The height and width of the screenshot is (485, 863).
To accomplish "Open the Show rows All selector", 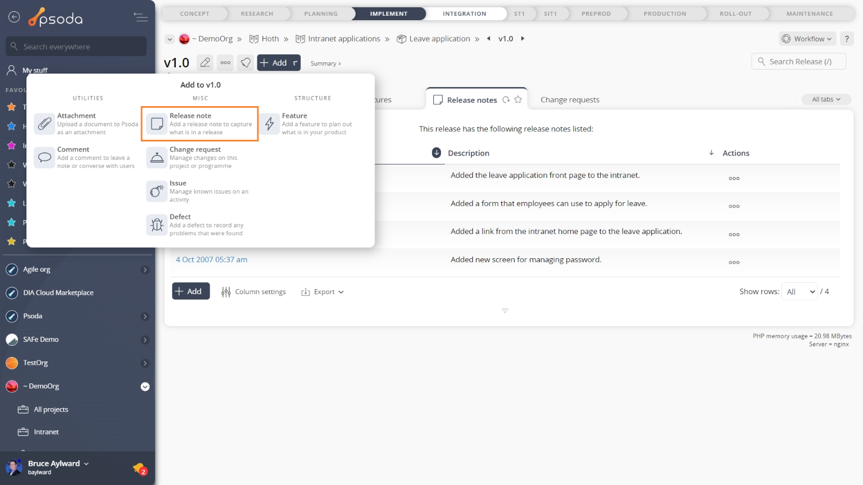I will (x=800, y=291).
